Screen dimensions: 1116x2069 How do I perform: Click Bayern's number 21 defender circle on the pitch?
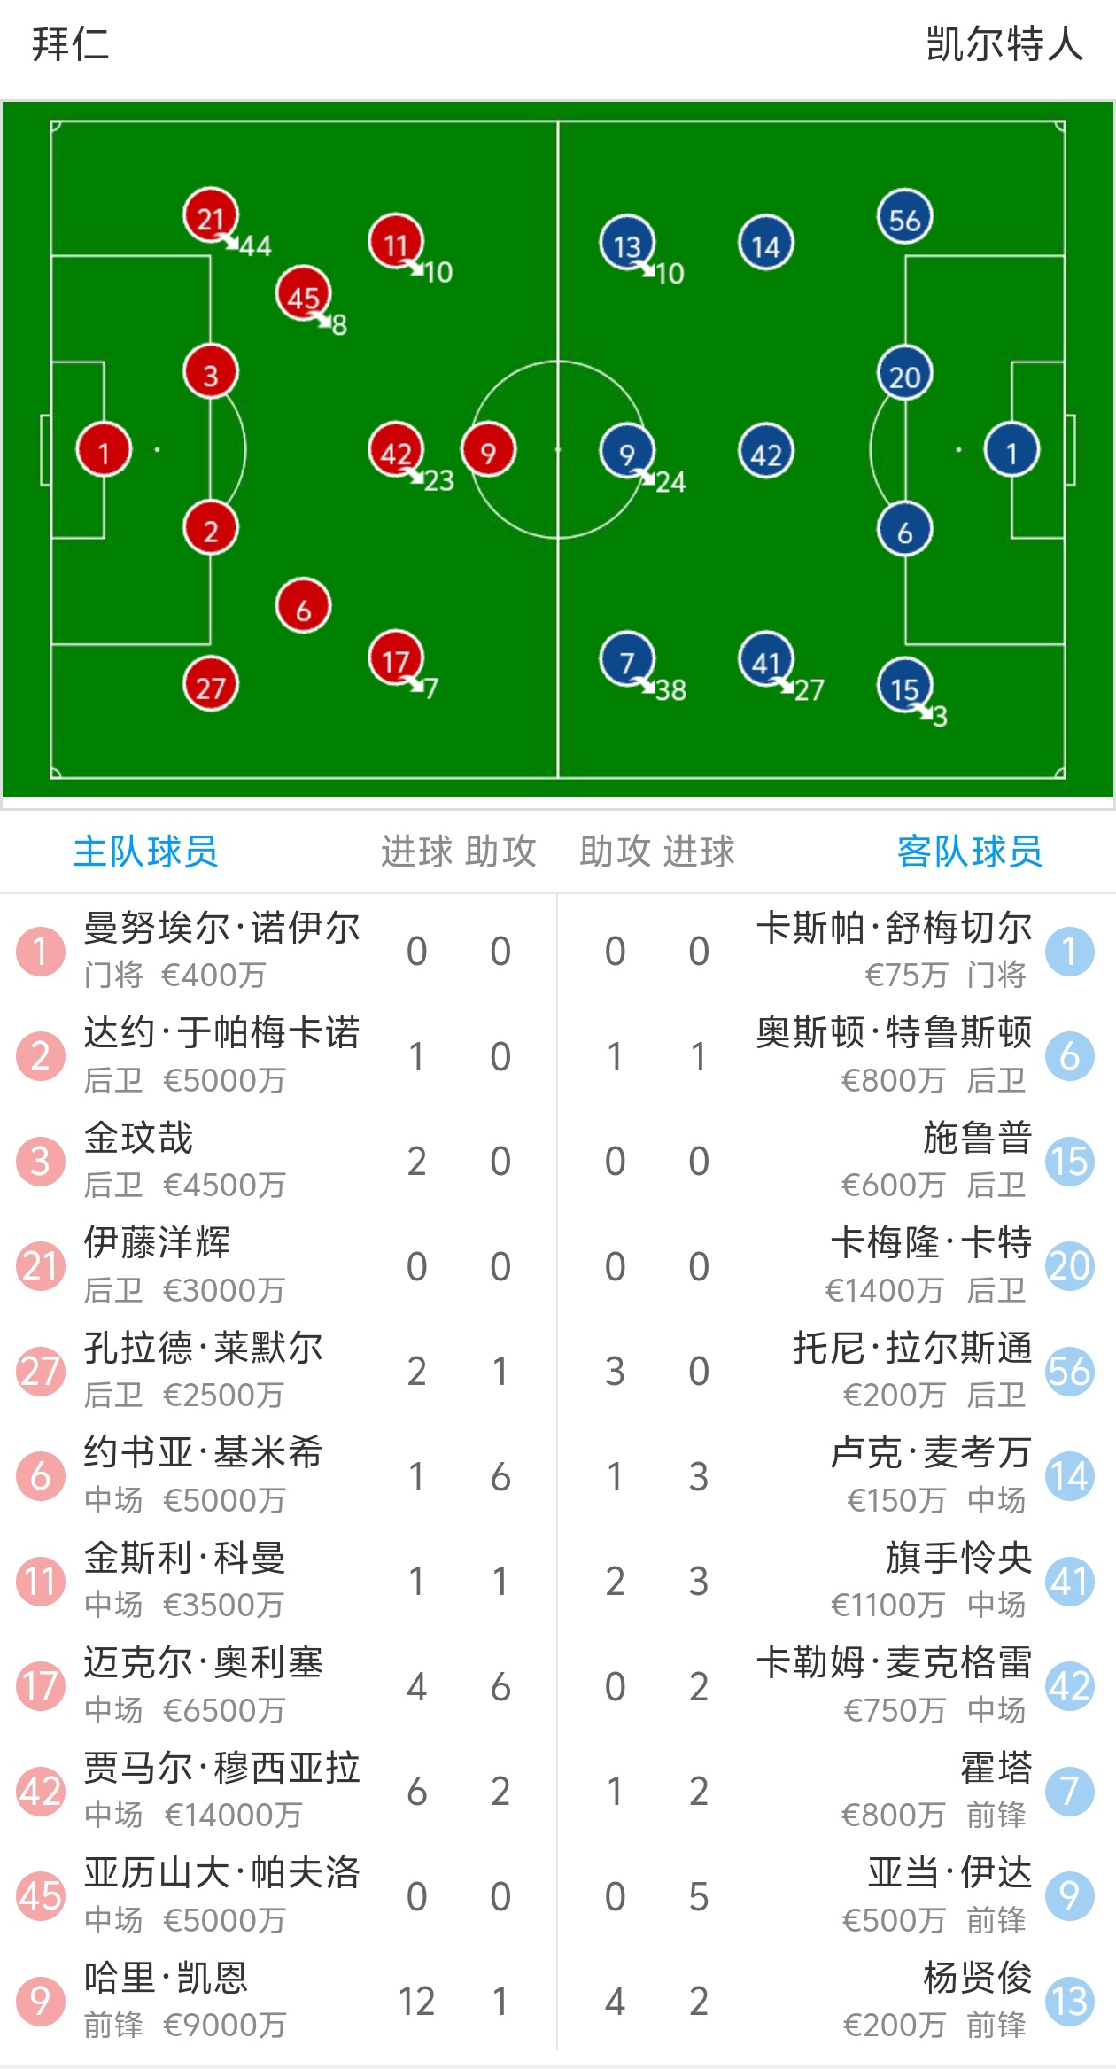[212, 217]
